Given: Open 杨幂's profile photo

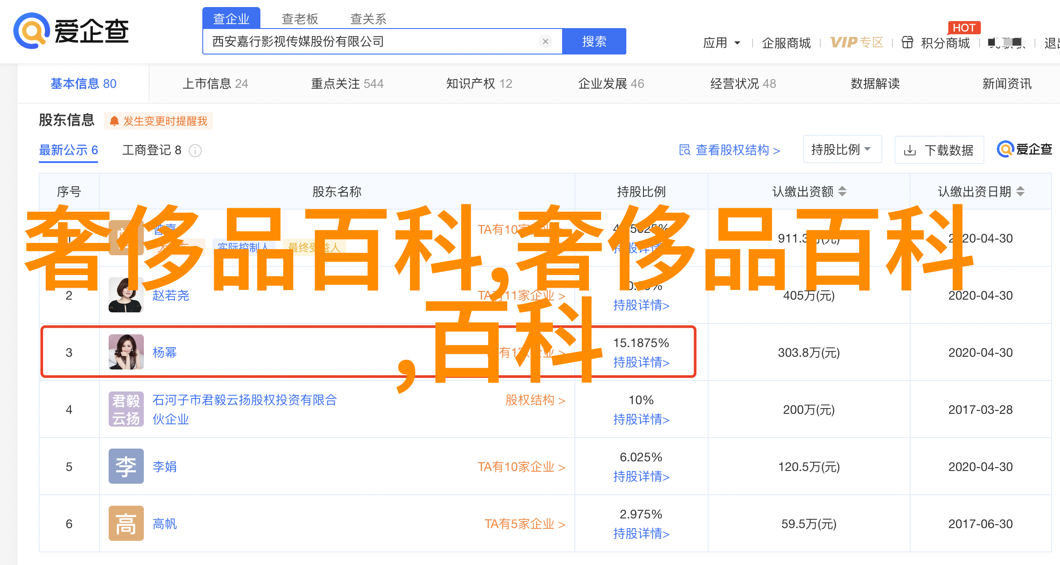Looking at the screenshot, I should (x=126, y=352).
